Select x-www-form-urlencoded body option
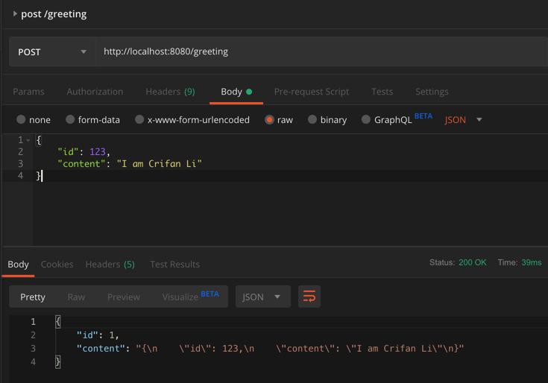 click(x=139, y=119)
